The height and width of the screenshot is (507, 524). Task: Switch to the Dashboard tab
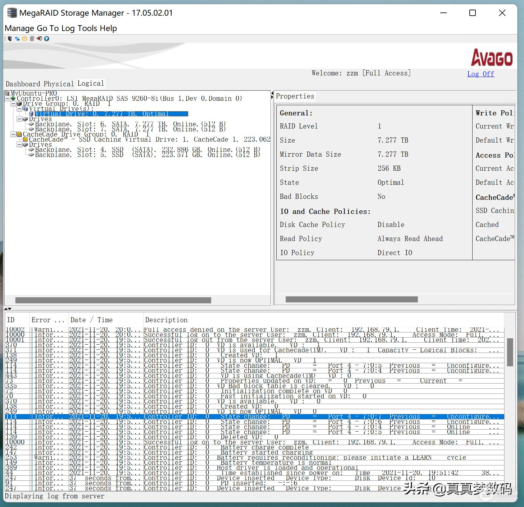pyautogui.click(x=23, y=84)
